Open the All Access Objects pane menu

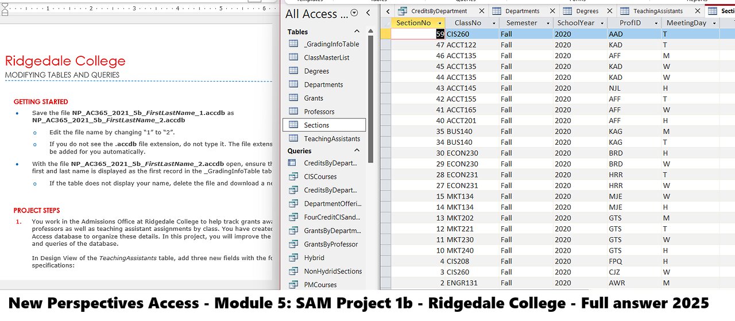coord(354,13)
